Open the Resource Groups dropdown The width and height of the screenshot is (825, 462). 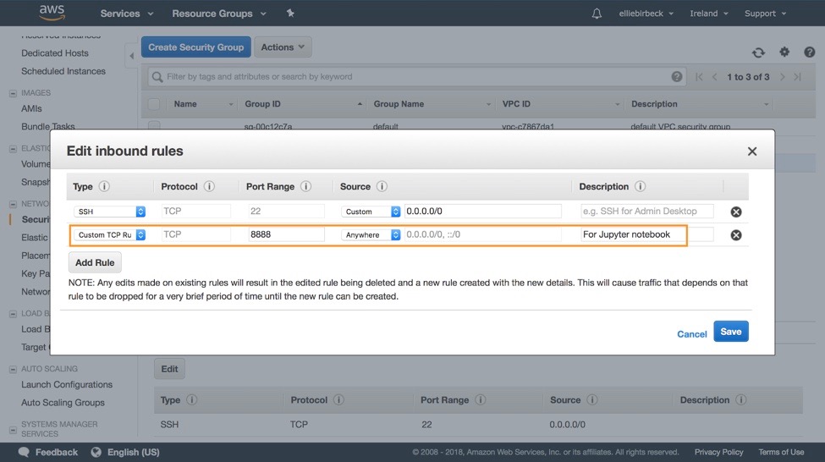coord(219,14)
